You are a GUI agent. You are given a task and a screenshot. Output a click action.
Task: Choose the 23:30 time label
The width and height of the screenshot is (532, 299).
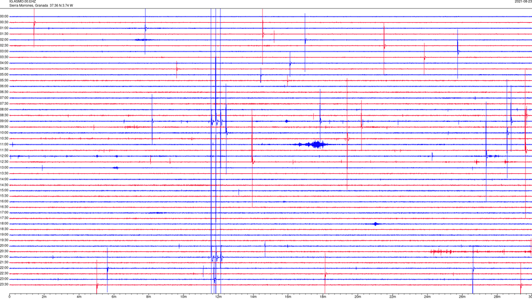pos(4,285)
